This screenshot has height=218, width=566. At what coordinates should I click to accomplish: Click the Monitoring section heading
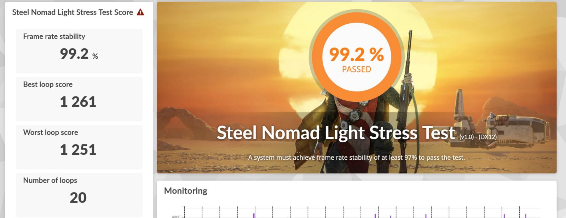click(186, 191)
